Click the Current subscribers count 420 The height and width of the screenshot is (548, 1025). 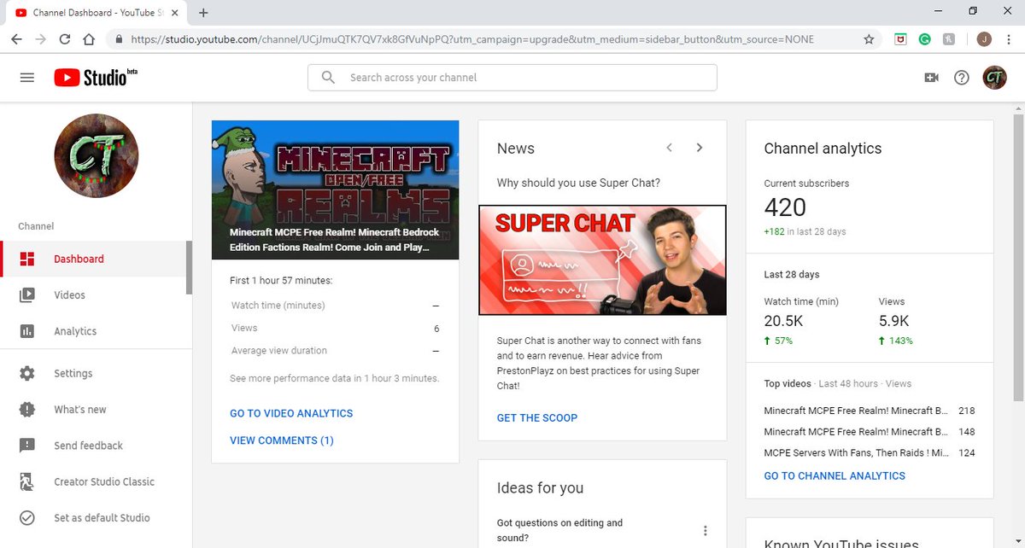785,207
